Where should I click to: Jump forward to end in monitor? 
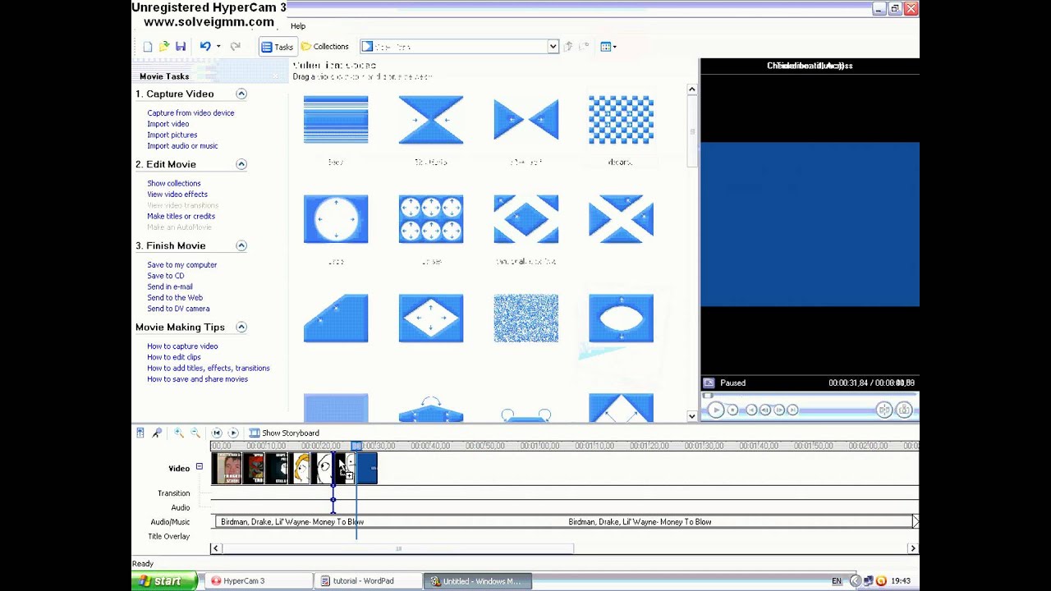793,410
